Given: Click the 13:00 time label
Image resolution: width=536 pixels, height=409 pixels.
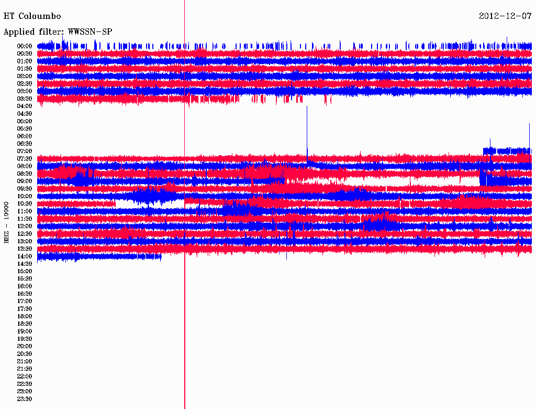Looking at the screenshot, I should (x=25, y=241).
